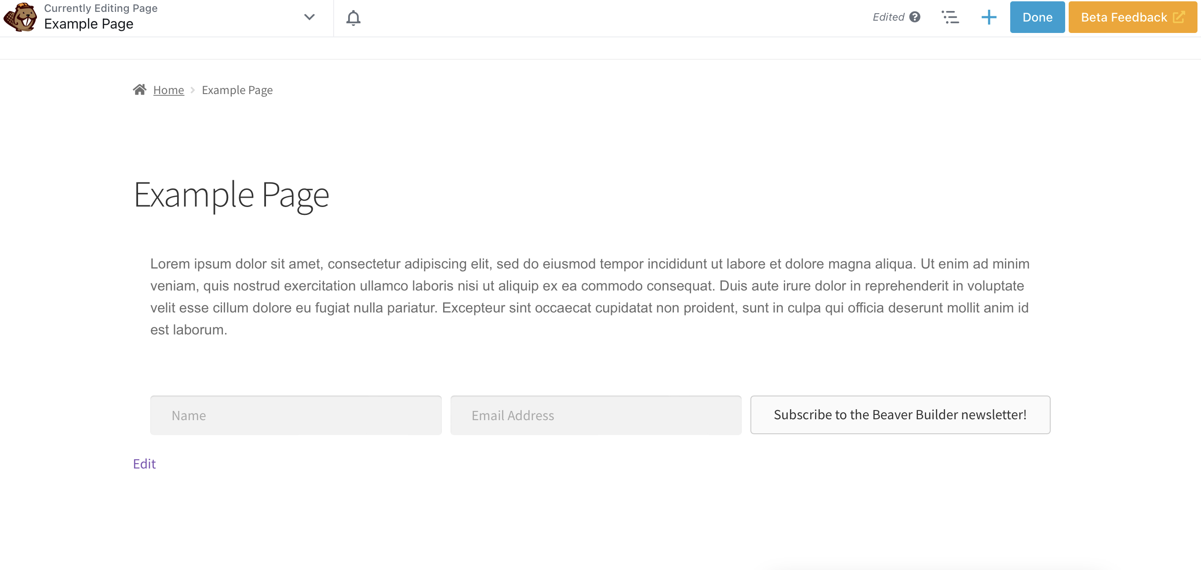Select the Lorem ipsum text module
The height and width of the screenshot is (570, 1201).
(x=590, y=296)
